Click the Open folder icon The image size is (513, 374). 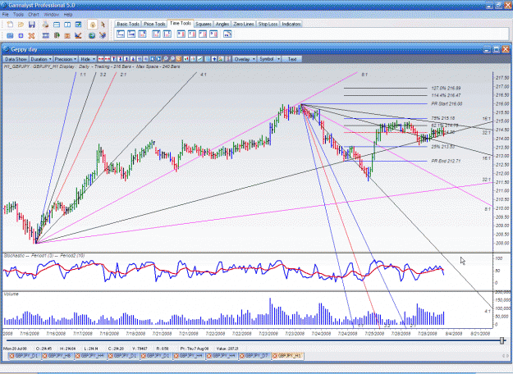[21, 25]
